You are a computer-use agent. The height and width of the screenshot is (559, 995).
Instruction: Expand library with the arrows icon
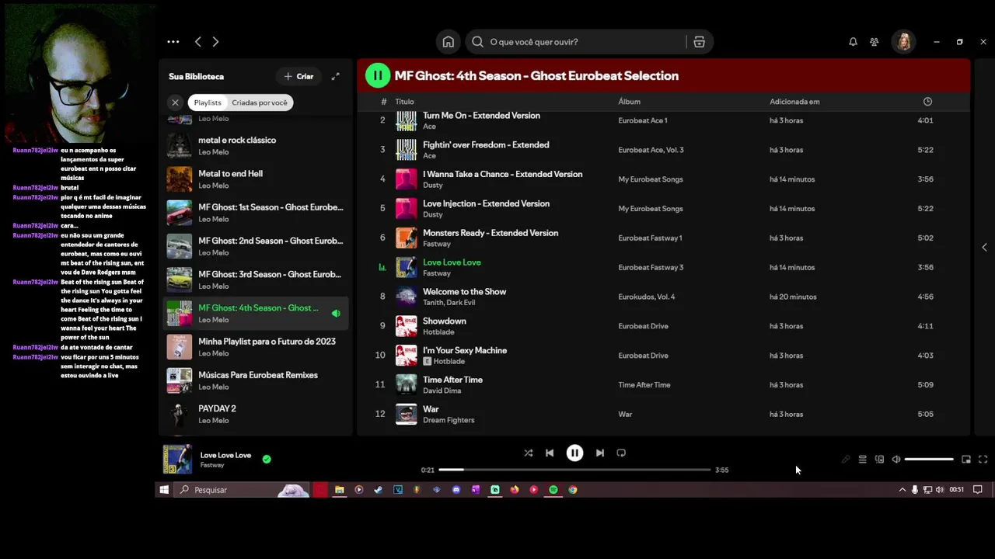[x=335, y=76]
